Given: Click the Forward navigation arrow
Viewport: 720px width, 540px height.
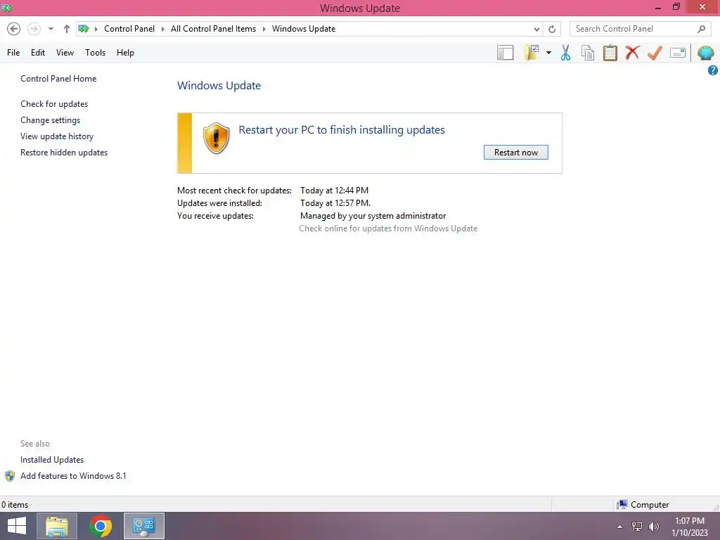Looking at the screenshot, I should tap(34, 29).
